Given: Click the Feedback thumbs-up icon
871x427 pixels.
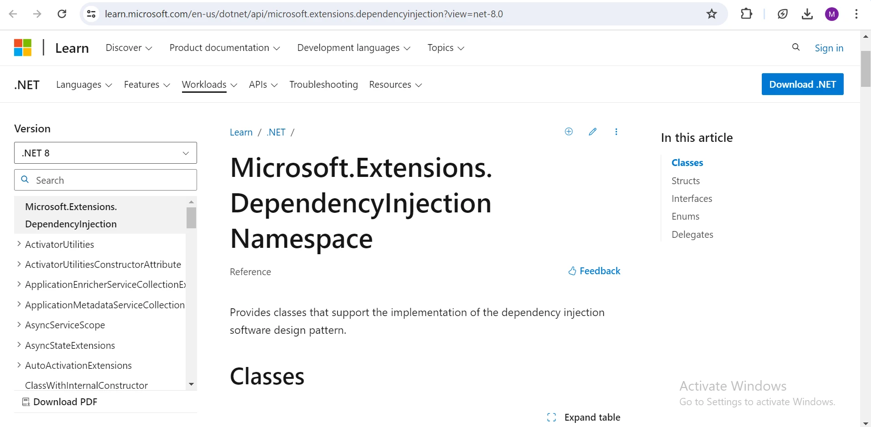Looking at the screenshot, I should point(572,271).
